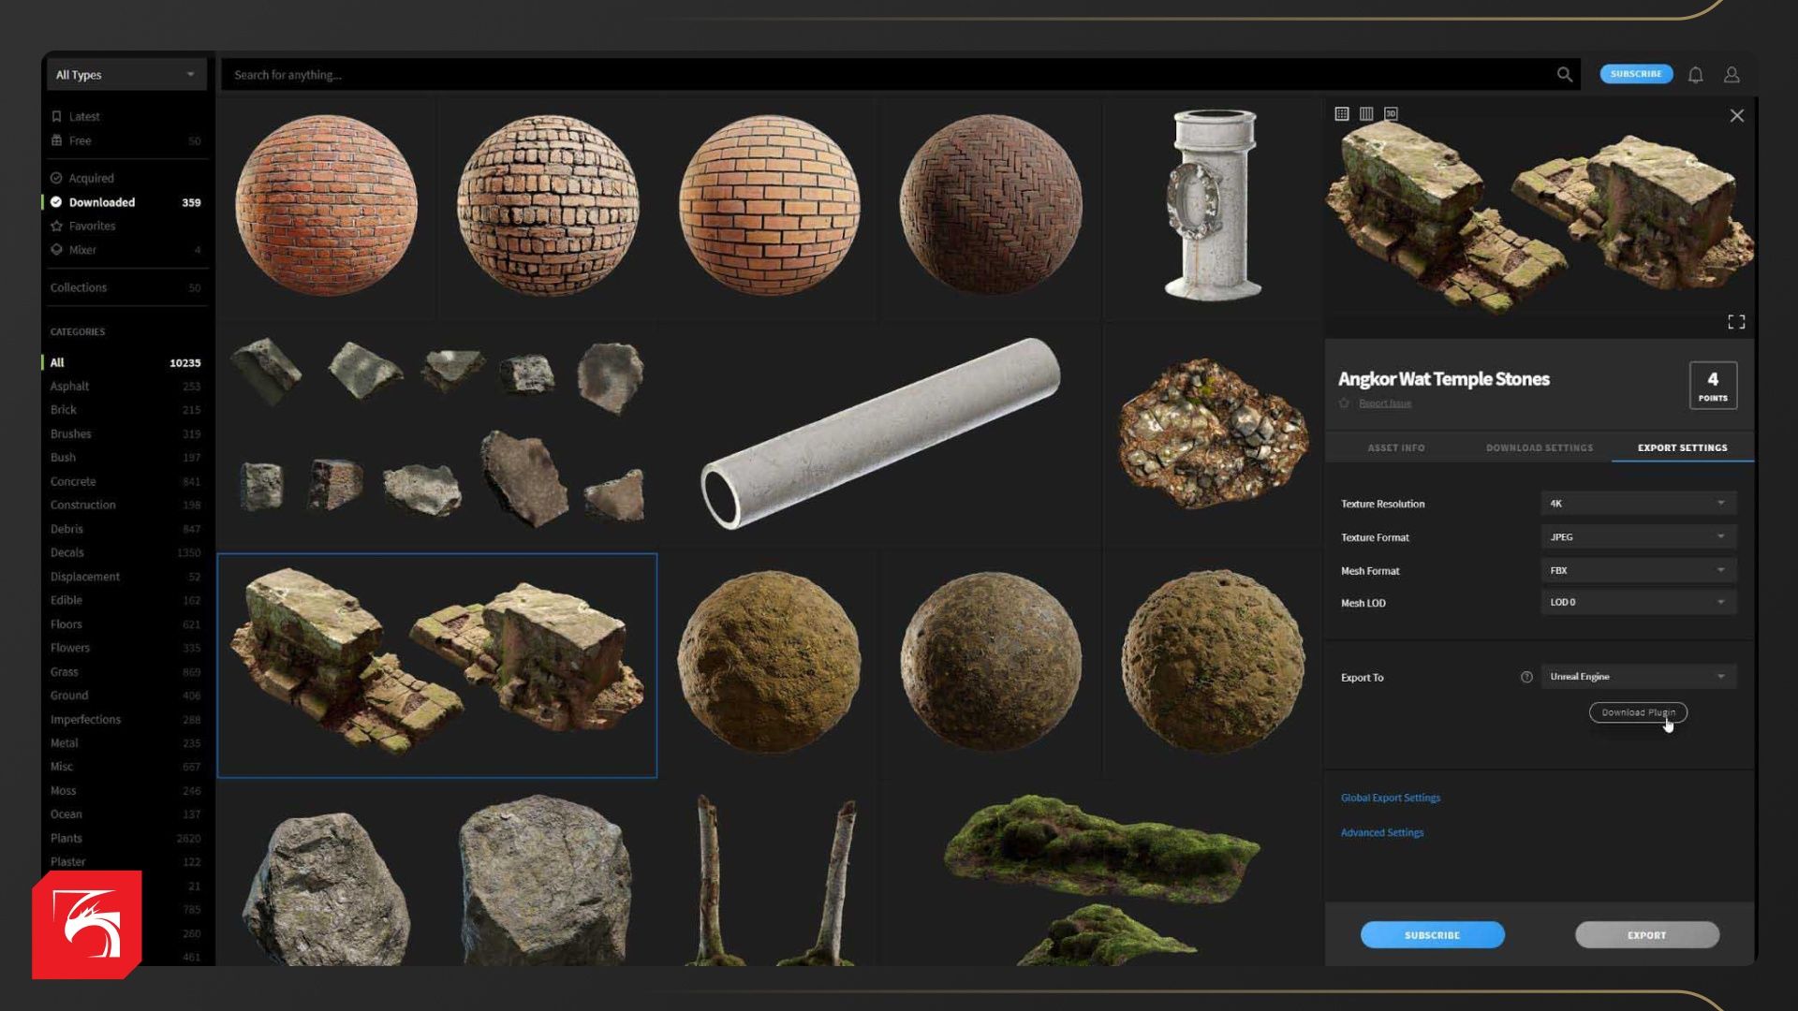Open the All Types dropdown

coord(125,75)
